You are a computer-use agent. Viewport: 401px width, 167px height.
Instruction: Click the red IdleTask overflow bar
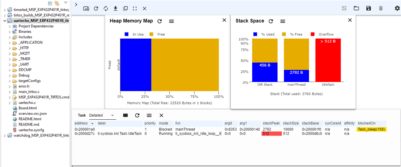328,60
